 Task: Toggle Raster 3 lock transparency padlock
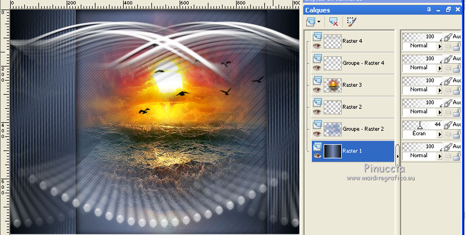pyautogui.click(x=457, y=90)
